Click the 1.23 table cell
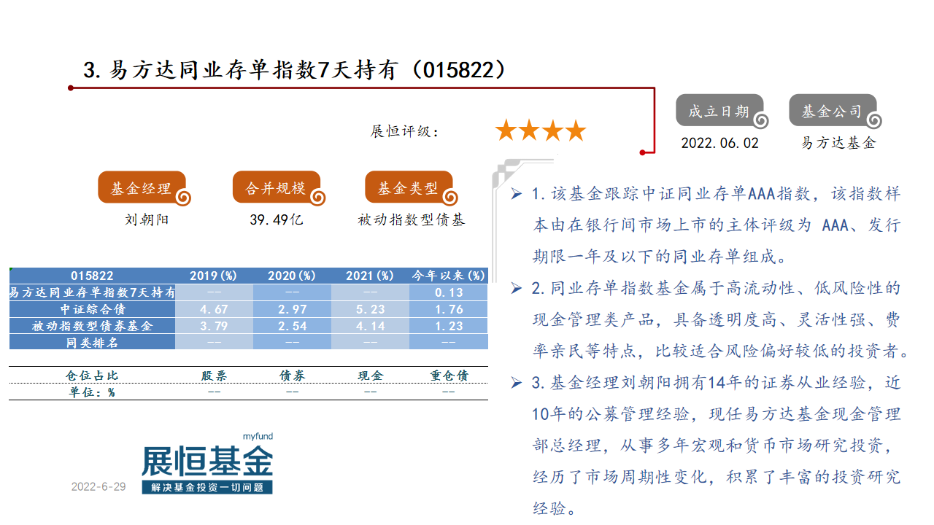Screen dimensions: 934x525 tap(448, 326)
